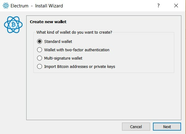Image resolution: width=186 pixels, height=134 pixels.
Task: Pick Import Bitcoin addresses or private keys radio
Action: point(40,66)
